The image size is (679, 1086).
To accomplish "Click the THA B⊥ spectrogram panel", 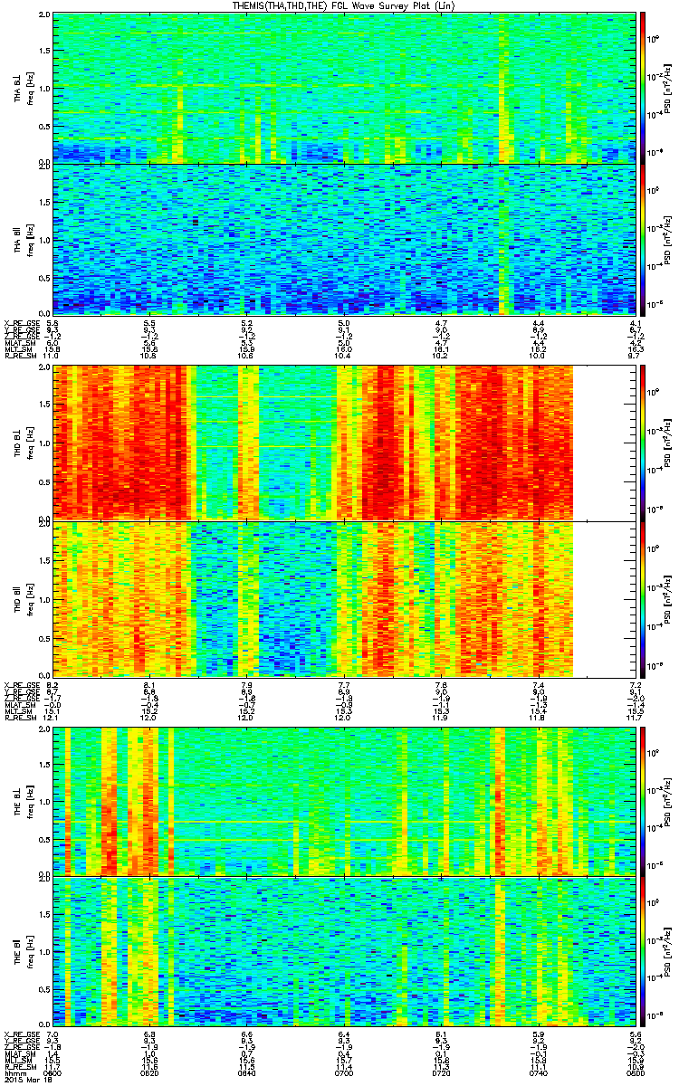I will coord(343,88).
